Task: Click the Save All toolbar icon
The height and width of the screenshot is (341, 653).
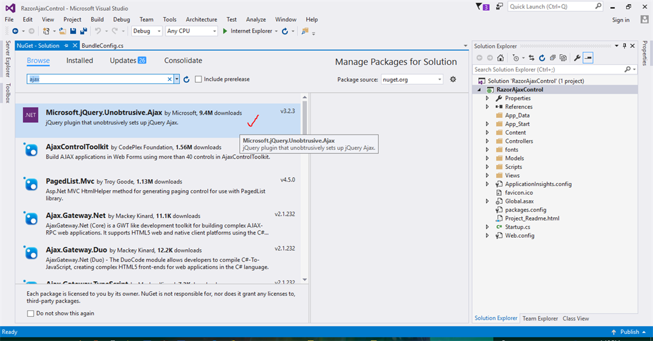Action: (84, 31)
